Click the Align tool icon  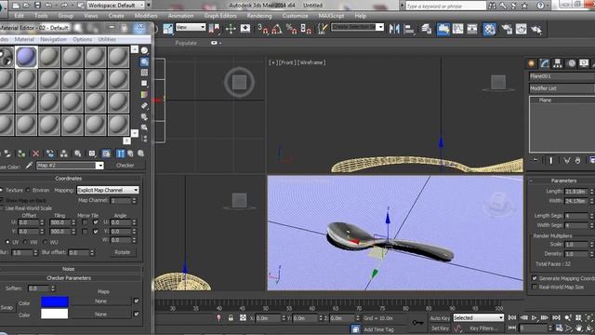tap(409, 29)
